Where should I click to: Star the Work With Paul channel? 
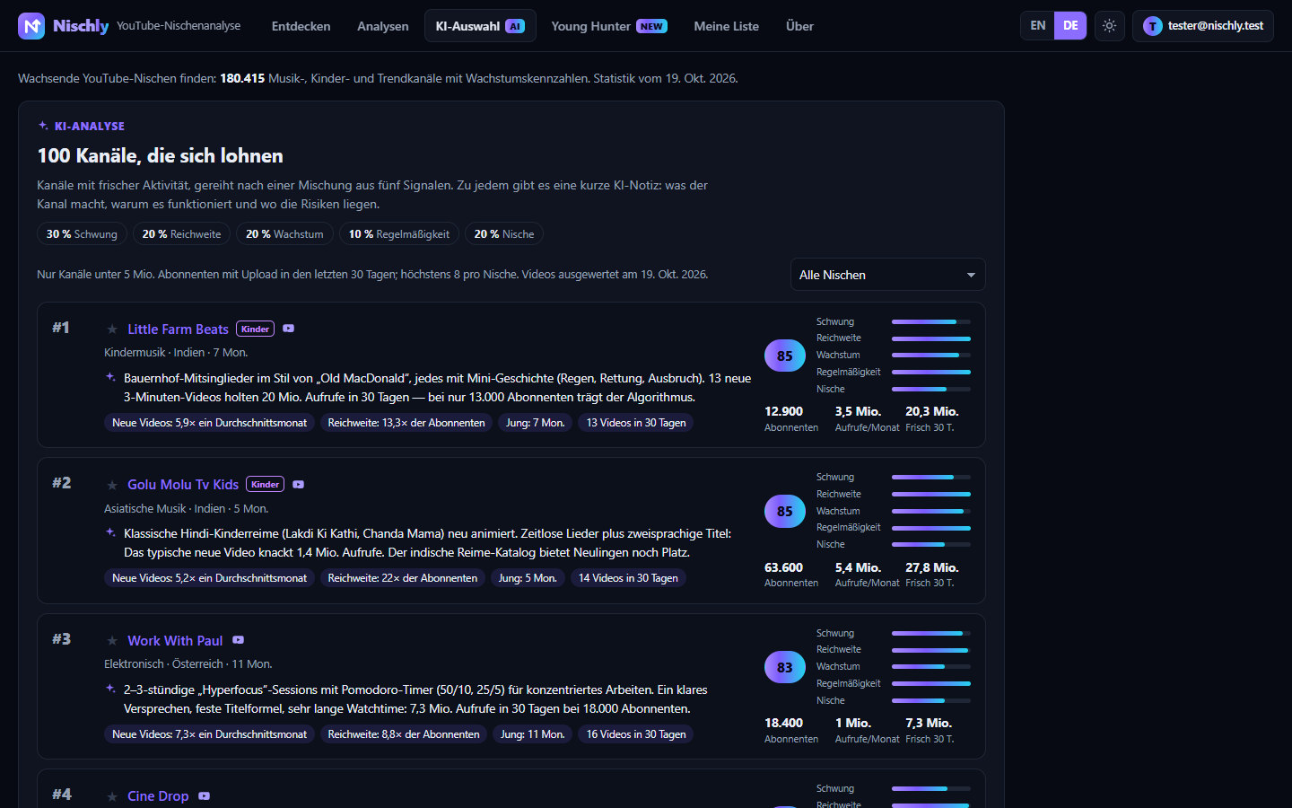coord(112,641)
